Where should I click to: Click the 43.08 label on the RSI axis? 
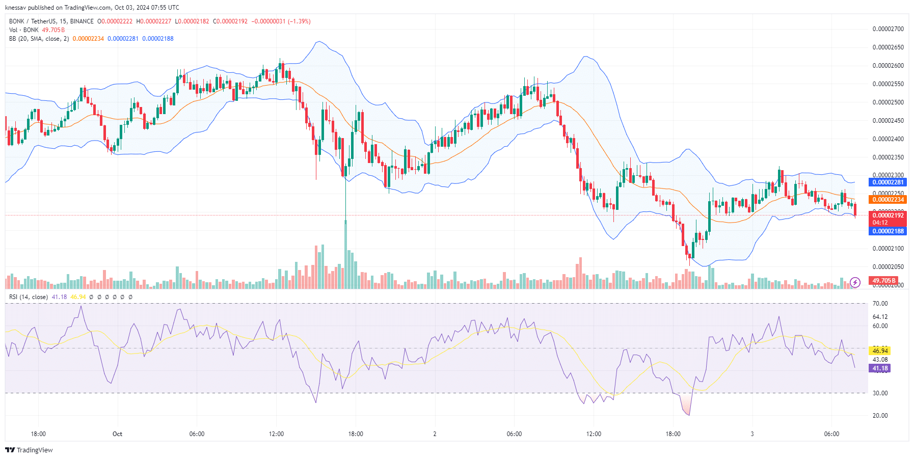pos(880,360)
